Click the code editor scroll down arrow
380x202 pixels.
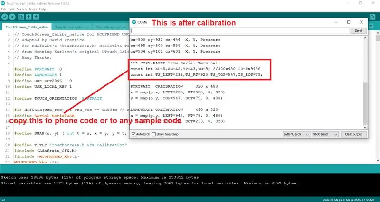[378, 160]
